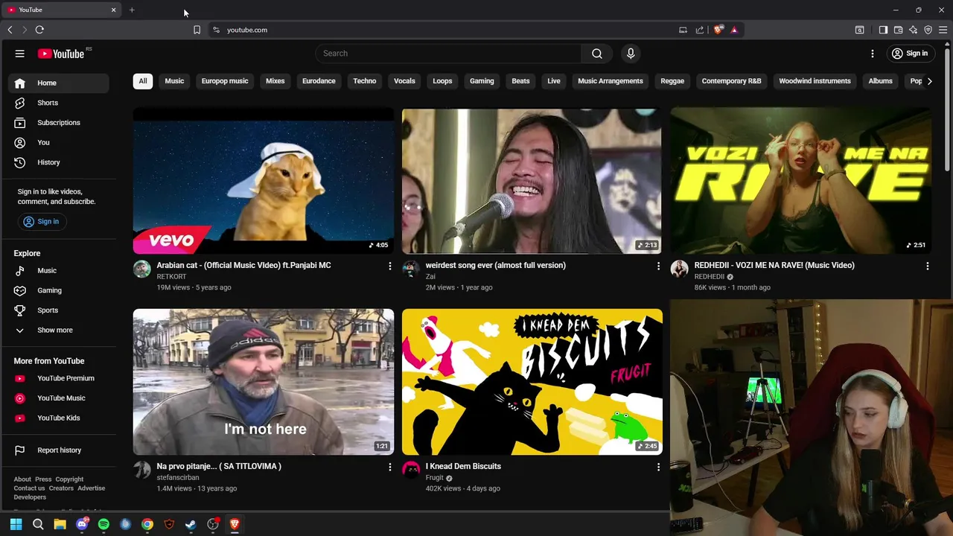Open YouTube Music link
The height and width of the screenshot is (536, 953).
click(58, 398)
